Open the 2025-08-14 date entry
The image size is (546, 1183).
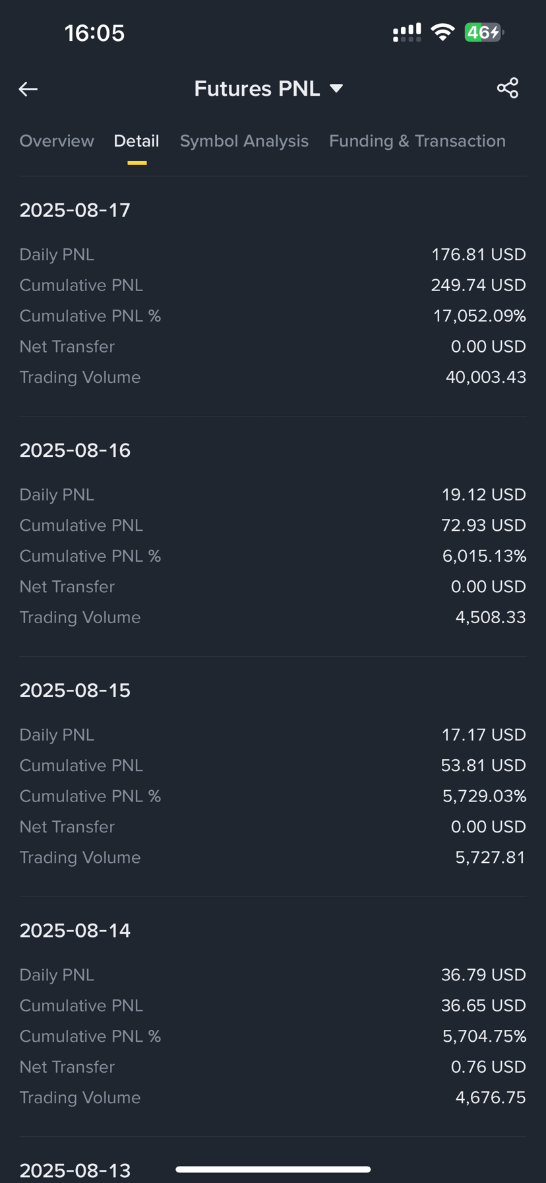(75, 931)
